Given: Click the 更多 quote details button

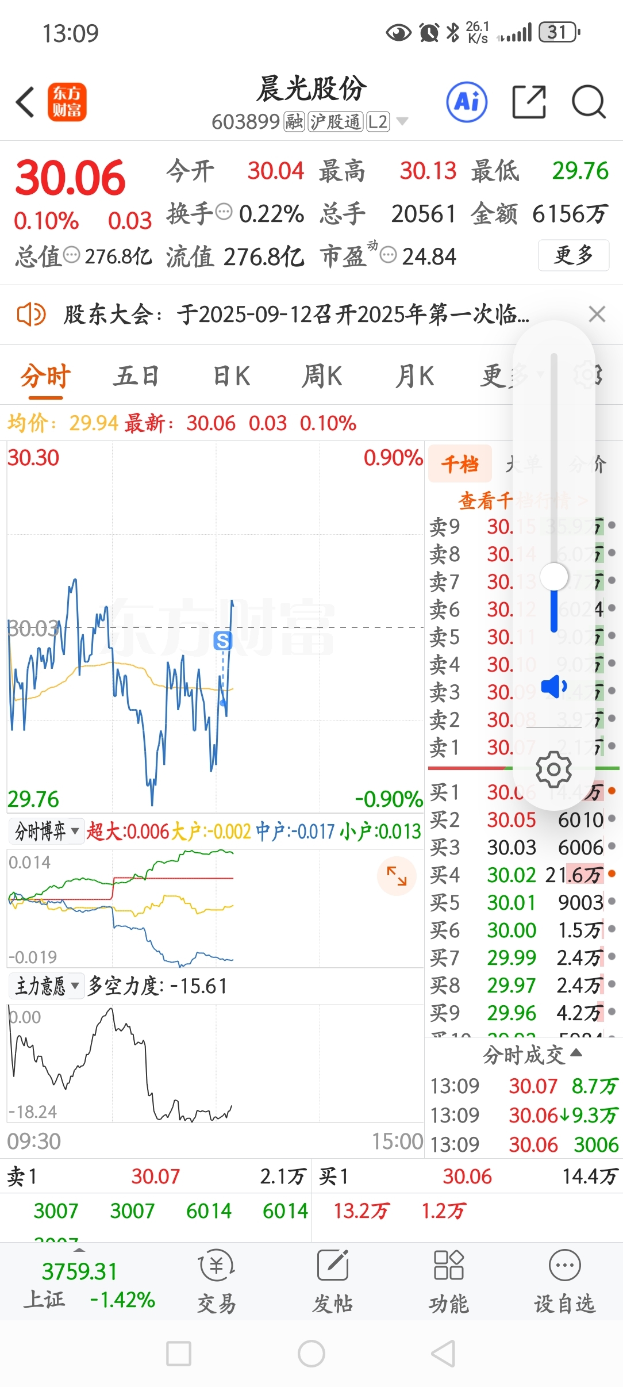Looking at the screenshot, I should tap(574, 255).
